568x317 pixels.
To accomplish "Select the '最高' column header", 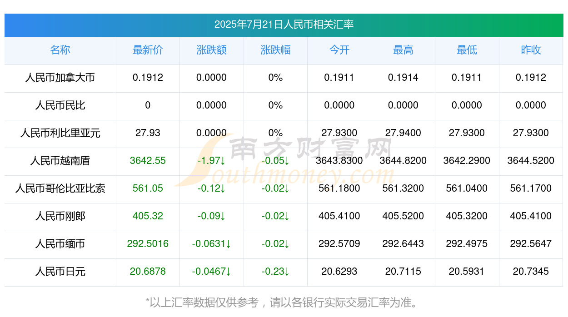I will [403, 50].
